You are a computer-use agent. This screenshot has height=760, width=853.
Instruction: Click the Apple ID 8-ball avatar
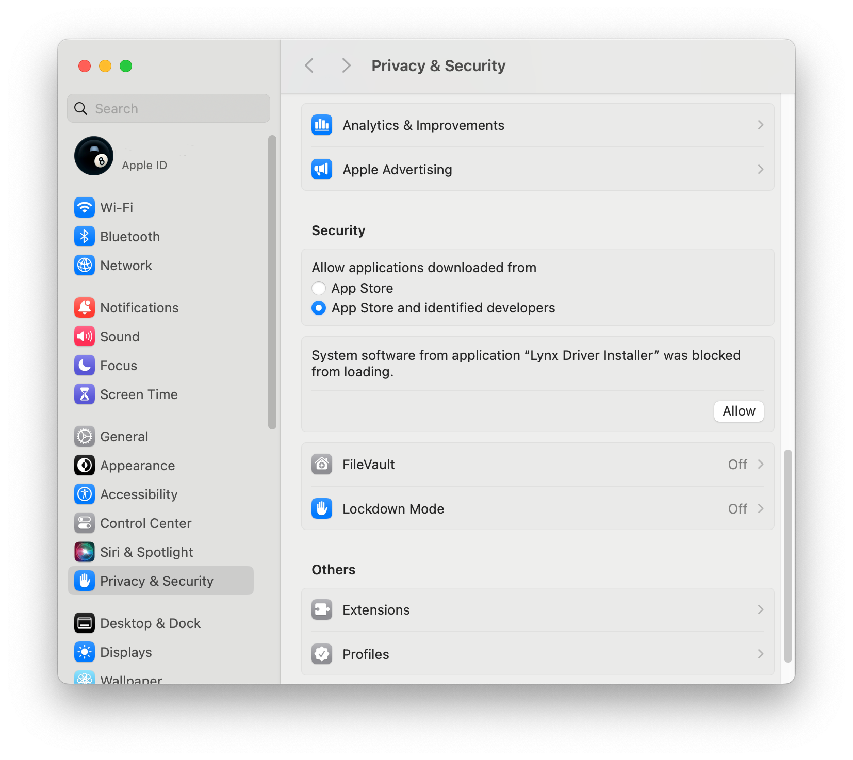(94, 156)
